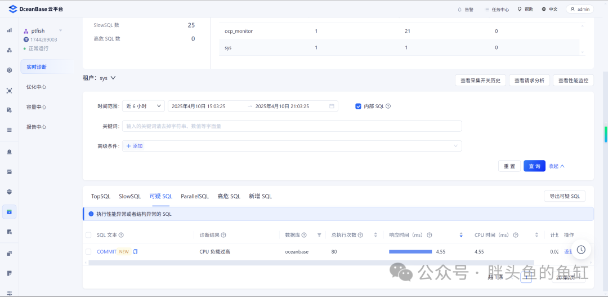Open the admin user menu
This screenshot has width=608, height=297.
[580, 10]
